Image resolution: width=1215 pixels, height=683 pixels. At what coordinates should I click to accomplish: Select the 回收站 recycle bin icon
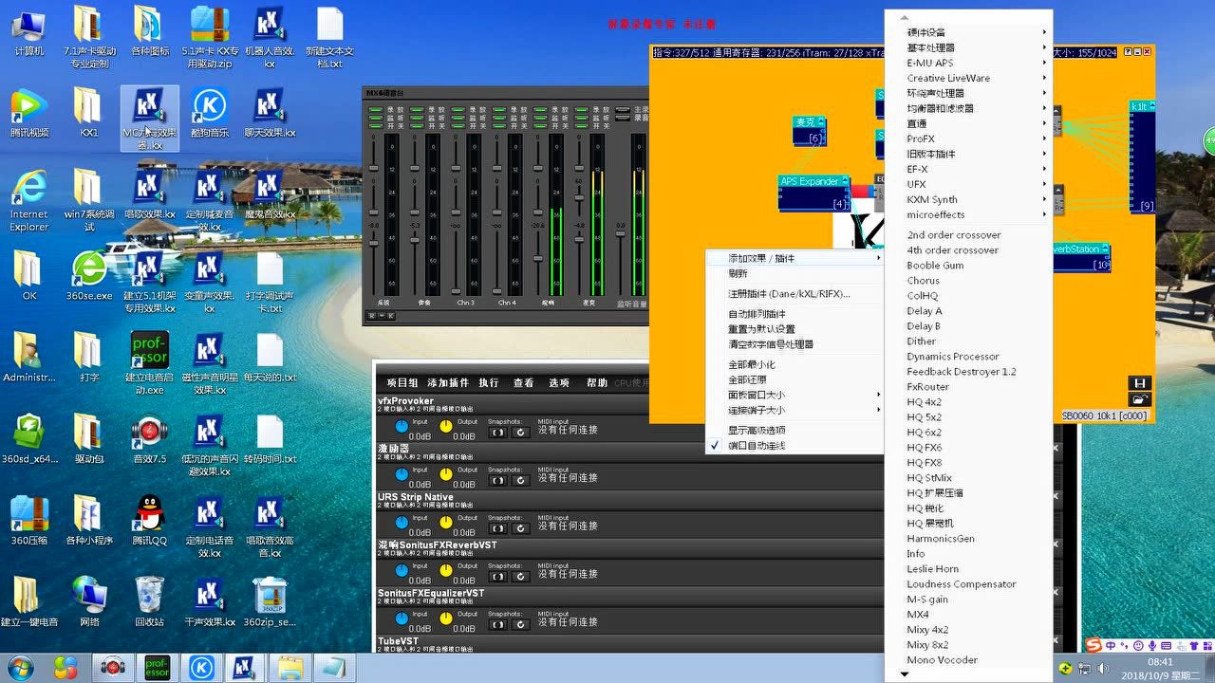149,603
